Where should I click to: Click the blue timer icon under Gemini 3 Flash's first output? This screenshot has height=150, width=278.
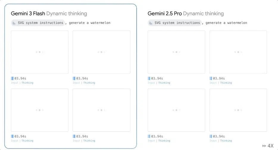[12, 78]
